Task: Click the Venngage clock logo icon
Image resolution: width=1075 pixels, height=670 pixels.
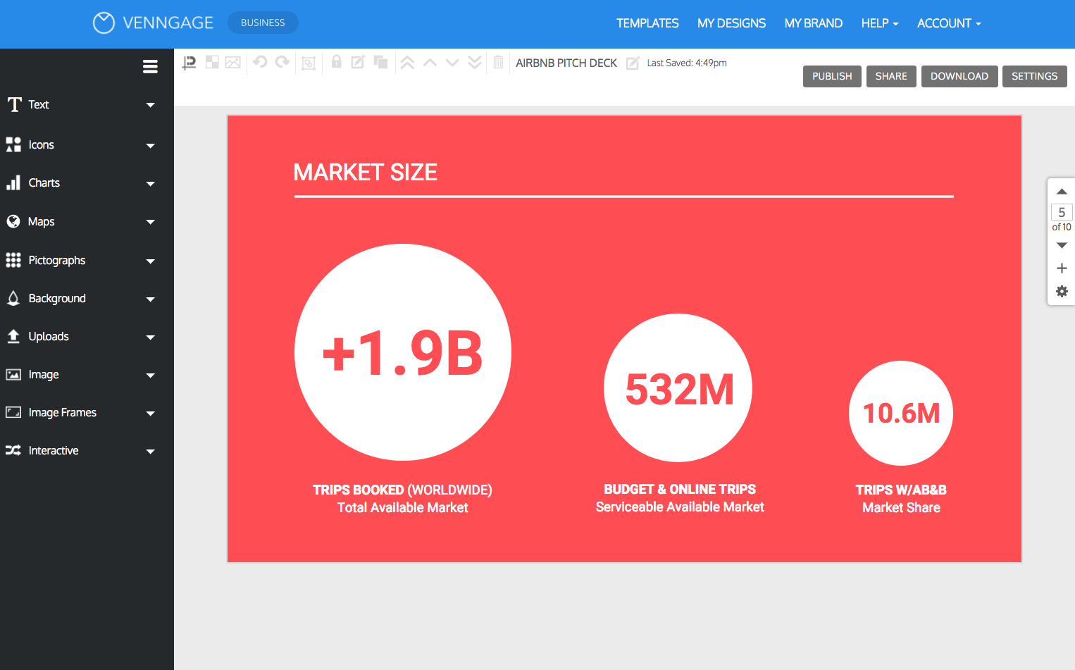Action: 104,23
